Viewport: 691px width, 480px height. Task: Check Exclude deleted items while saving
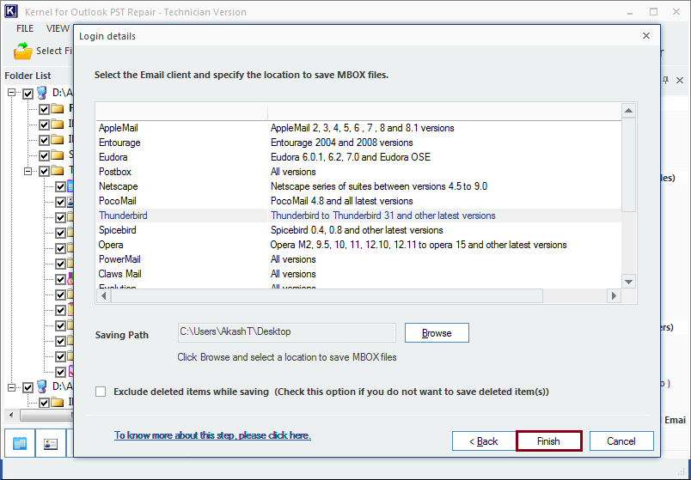[x=101, y=392]
